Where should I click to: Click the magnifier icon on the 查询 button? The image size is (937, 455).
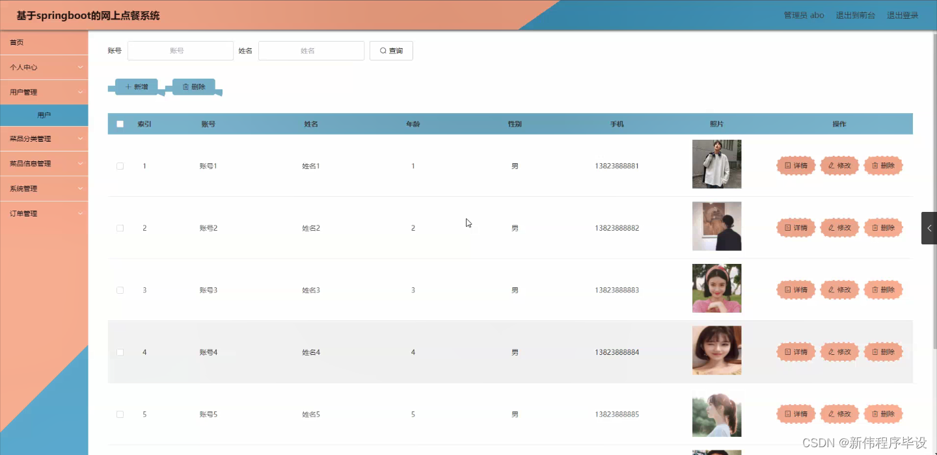pos(383,50)
